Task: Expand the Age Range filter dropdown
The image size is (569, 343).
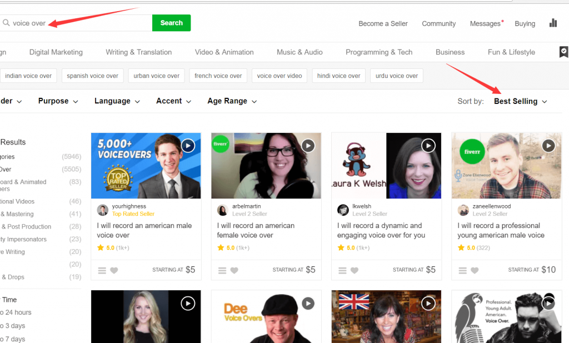Action: tap(232, 101)
